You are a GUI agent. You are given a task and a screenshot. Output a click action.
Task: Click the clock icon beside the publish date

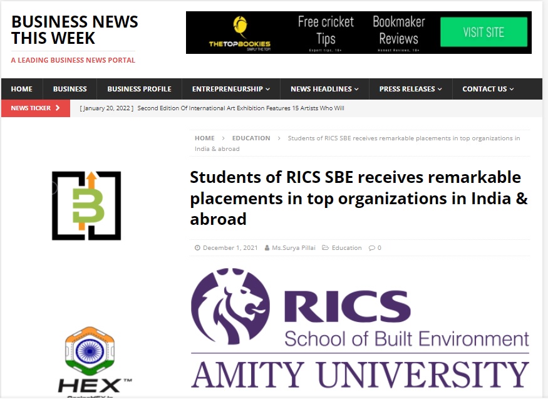tap(196, 247)
